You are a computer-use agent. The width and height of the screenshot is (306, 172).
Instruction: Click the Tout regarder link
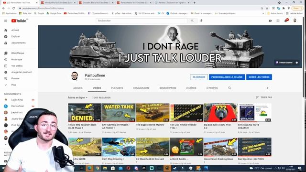[x=101, y=97]
